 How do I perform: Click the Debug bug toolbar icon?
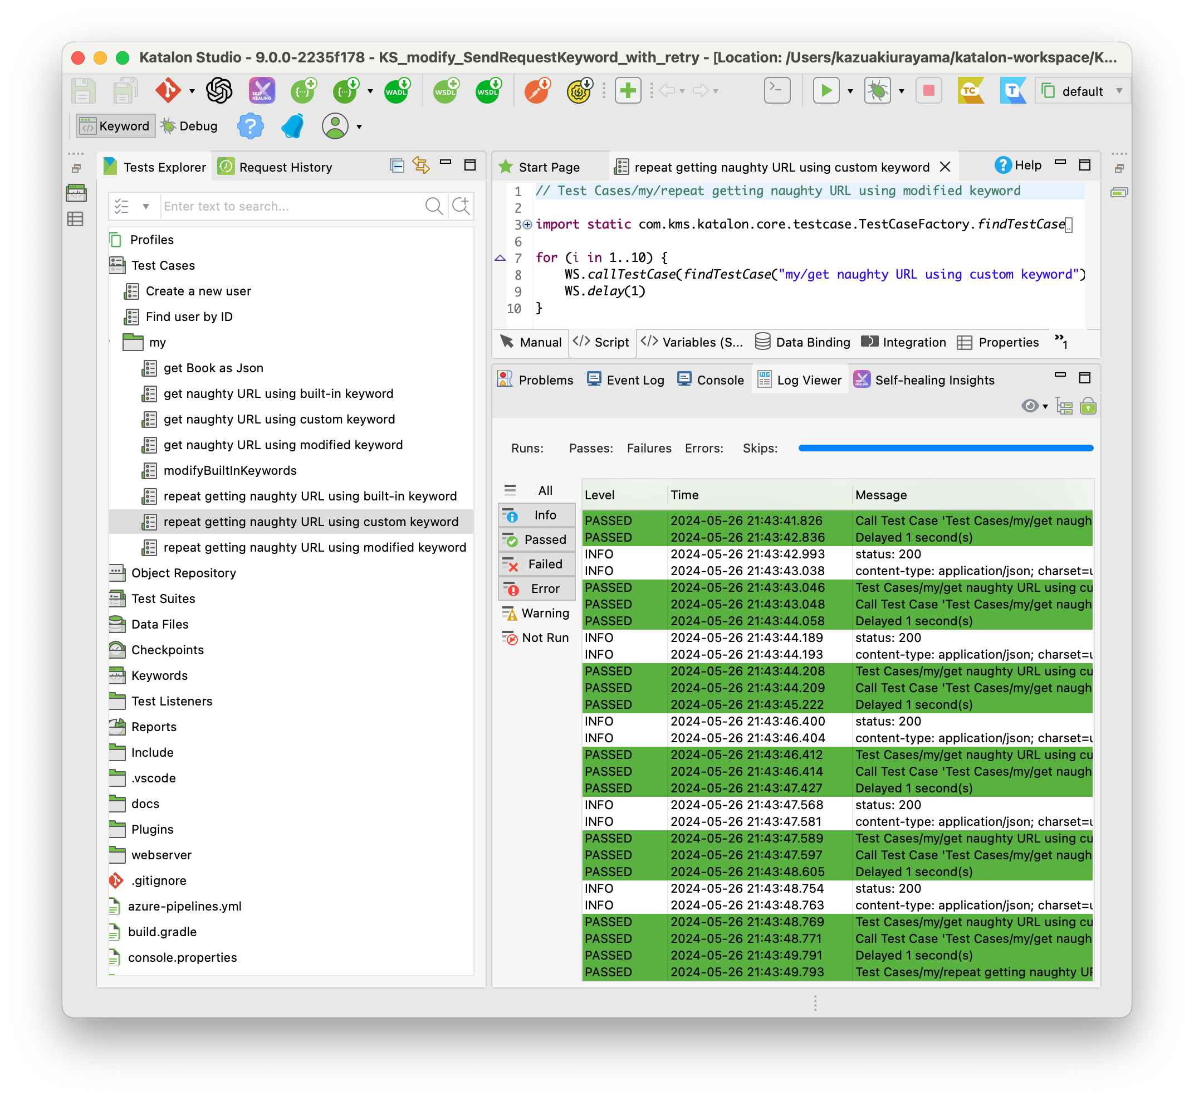tap(878, 90)
